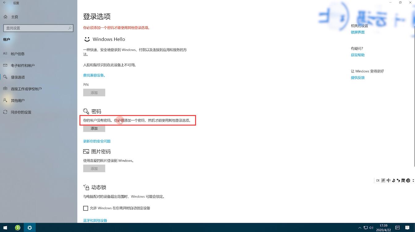Open the network tray icon
This screenshot has height=232, width=415.
(x=366, y=228)
